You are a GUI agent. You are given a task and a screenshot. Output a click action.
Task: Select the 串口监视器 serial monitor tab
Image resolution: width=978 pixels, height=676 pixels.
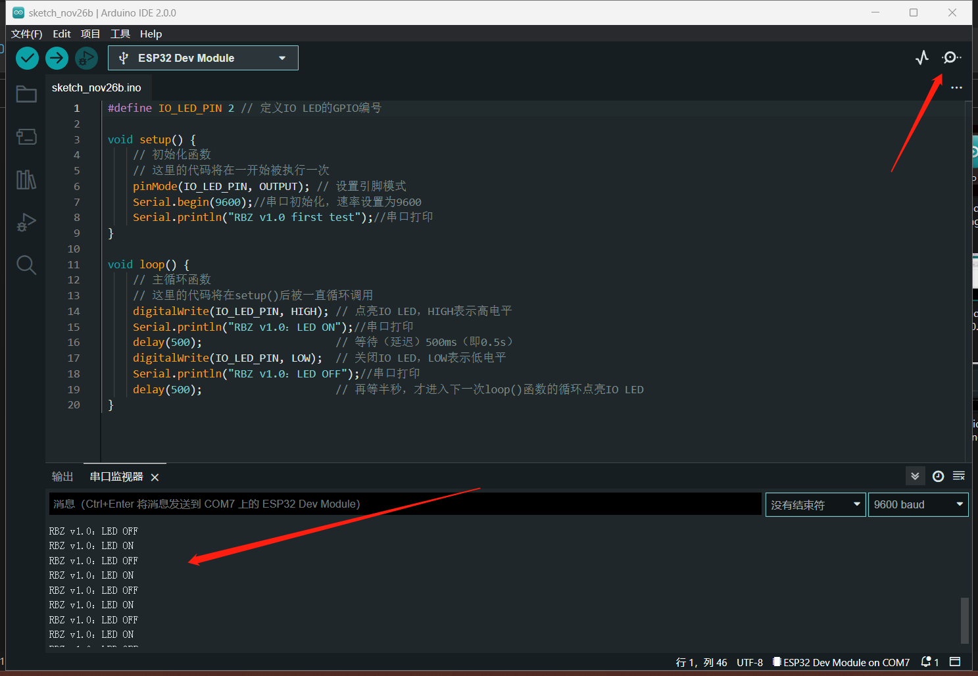click(x=116, y=476)
